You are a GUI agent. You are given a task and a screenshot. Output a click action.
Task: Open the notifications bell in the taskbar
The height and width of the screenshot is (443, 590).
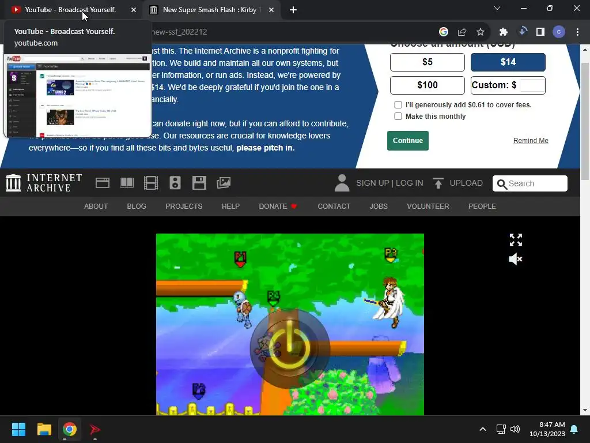tap(574, 429)
